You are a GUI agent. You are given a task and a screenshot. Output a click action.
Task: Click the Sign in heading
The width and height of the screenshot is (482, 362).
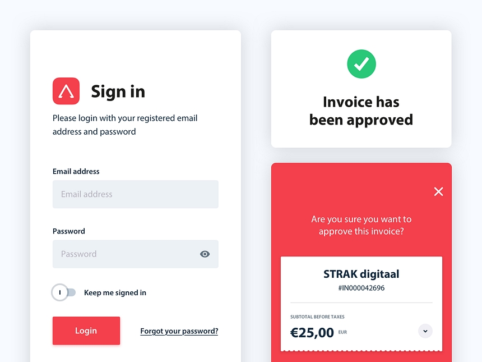click(x=118, y=91)
